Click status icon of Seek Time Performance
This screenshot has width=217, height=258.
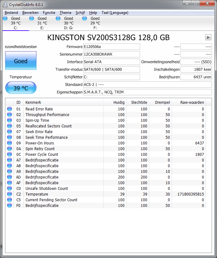coord(9,137)
